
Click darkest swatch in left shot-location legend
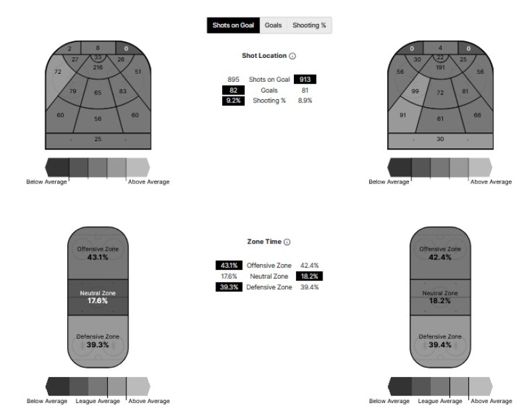click(57, 166)
